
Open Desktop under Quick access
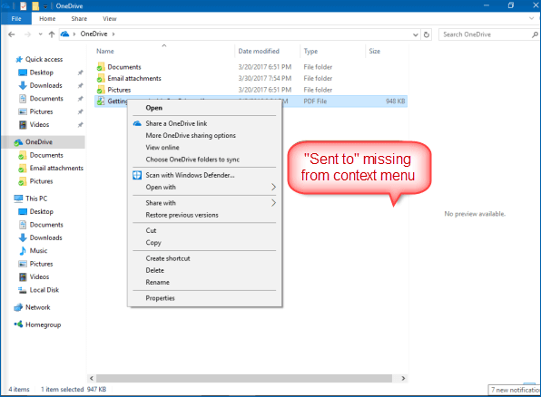pyautogui.click(x=42, y=73)
